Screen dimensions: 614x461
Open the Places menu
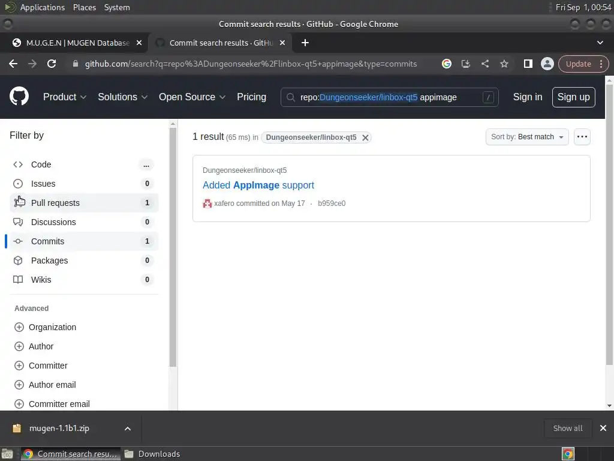pos(84,7)
